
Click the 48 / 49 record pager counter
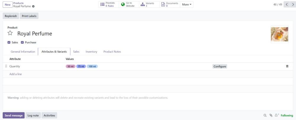coord(278,4)
